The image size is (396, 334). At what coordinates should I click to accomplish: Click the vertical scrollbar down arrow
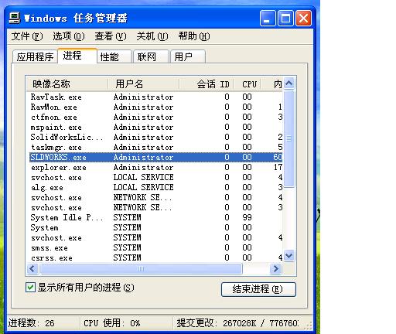tap(289, 256)
